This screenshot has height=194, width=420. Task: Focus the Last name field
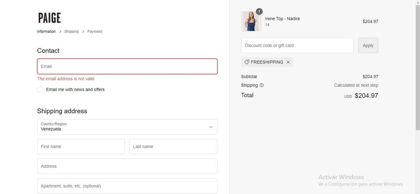coord(173,147)
